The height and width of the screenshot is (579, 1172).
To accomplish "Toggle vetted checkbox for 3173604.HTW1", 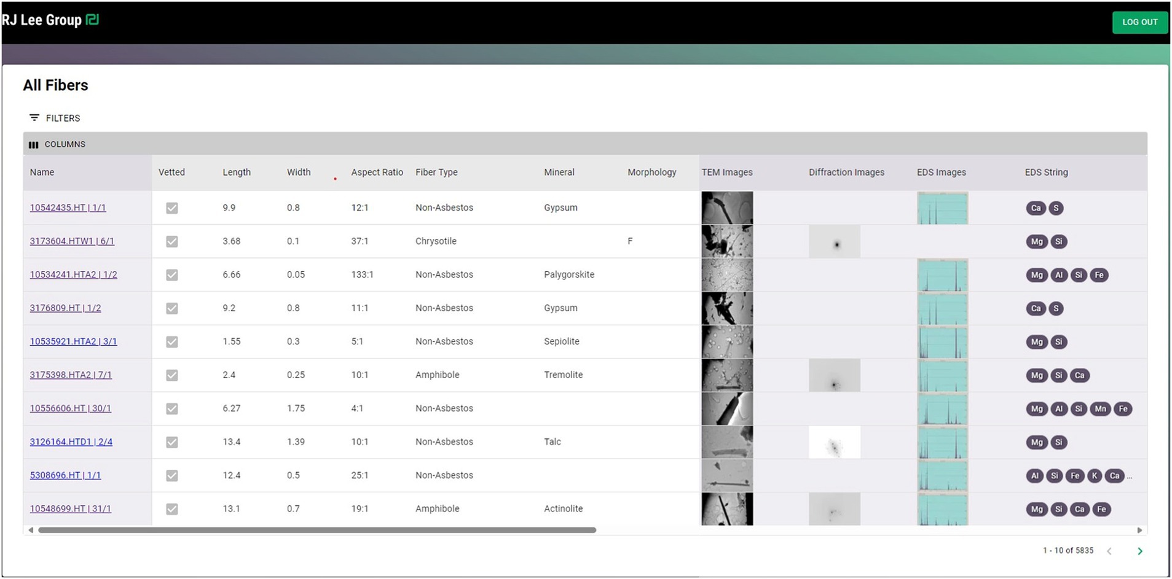I will coord(172,241).
